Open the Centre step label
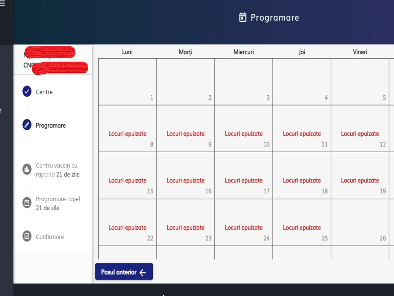394x296 pixels. pyautogui.click(x=44, y=92)
